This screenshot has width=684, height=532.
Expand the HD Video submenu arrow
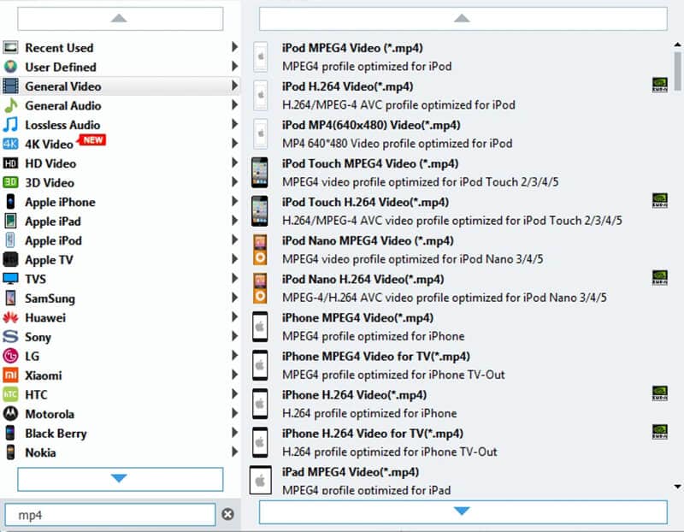[234, 163]
